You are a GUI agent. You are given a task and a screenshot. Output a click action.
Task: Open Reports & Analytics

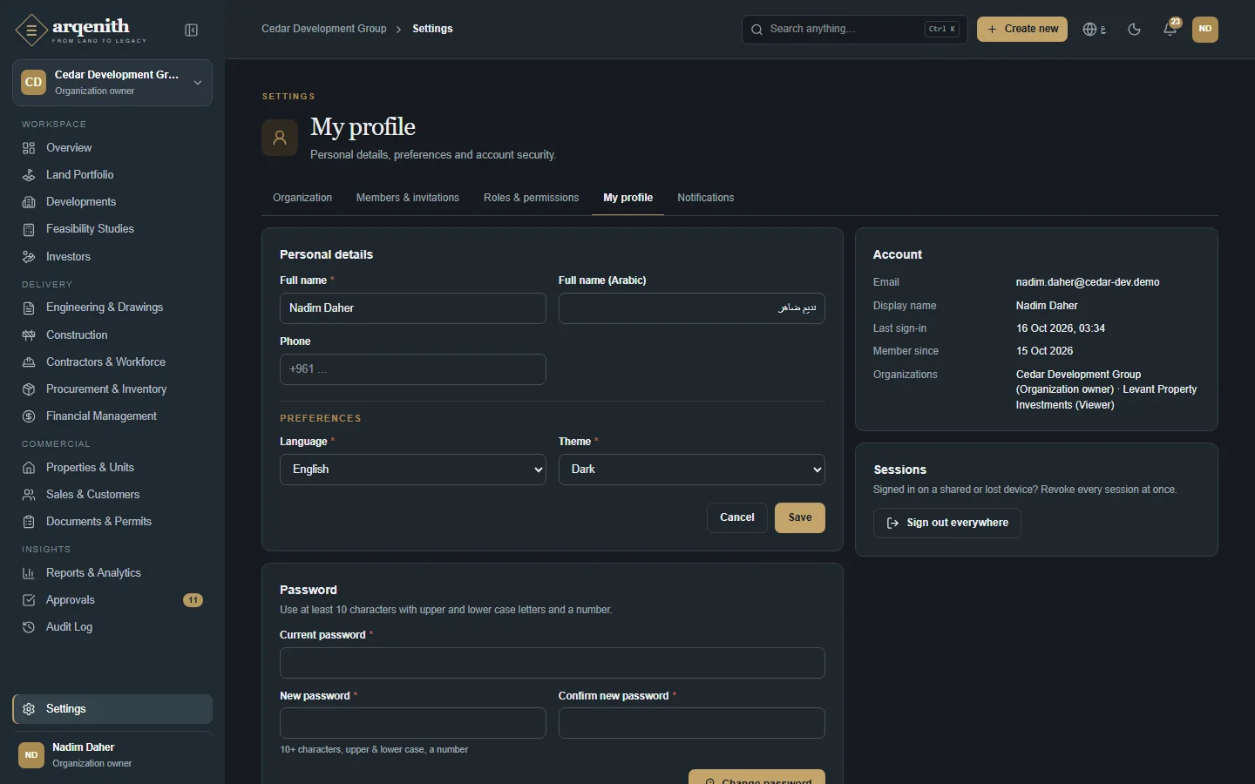pos(112,573)
